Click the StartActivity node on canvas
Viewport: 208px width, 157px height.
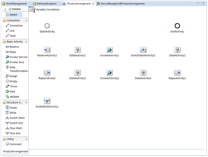[47, 26]
